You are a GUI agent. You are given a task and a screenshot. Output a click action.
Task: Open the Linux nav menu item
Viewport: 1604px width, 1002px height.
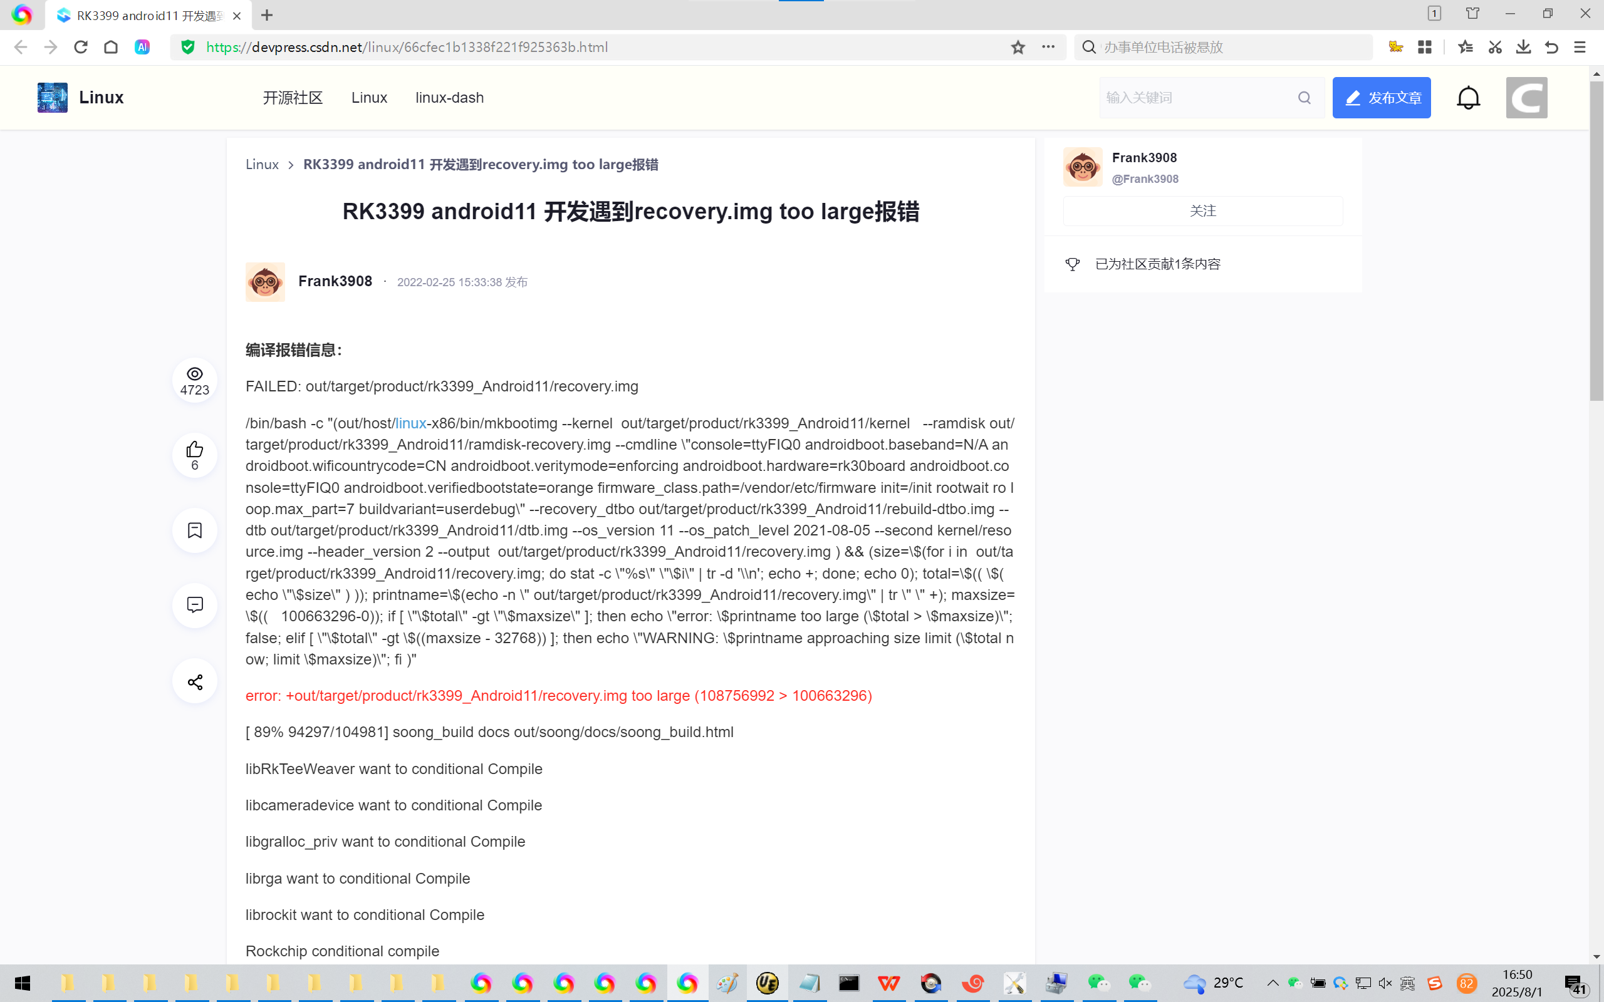coord(369,98)
